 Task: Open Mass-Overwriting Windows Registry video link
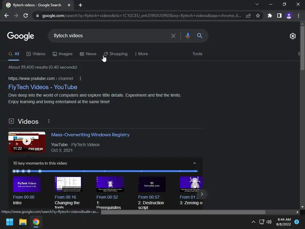tap(90, 135)
